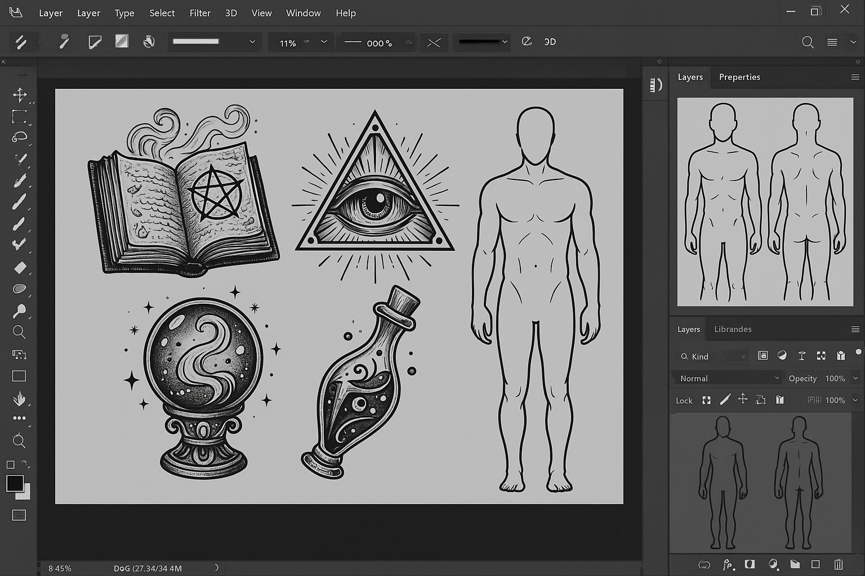Toggle the layer filter on/off dot
865x576 pixels.
coord(858,352)
